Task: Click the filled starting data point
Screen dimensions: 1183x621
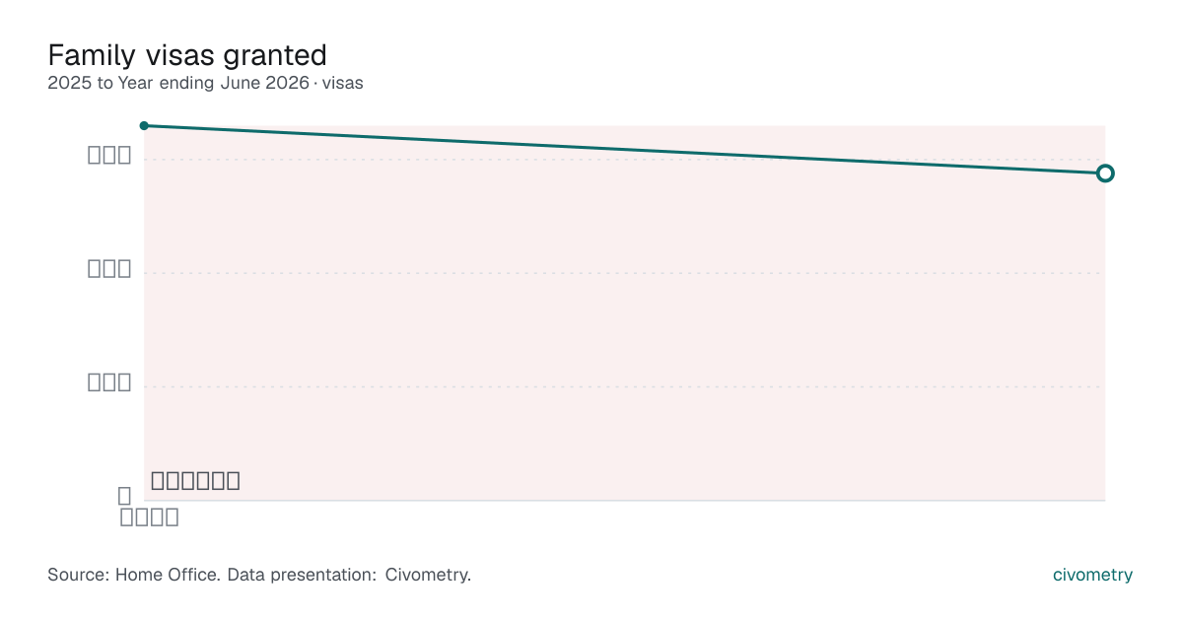Action: pos(144,125)
